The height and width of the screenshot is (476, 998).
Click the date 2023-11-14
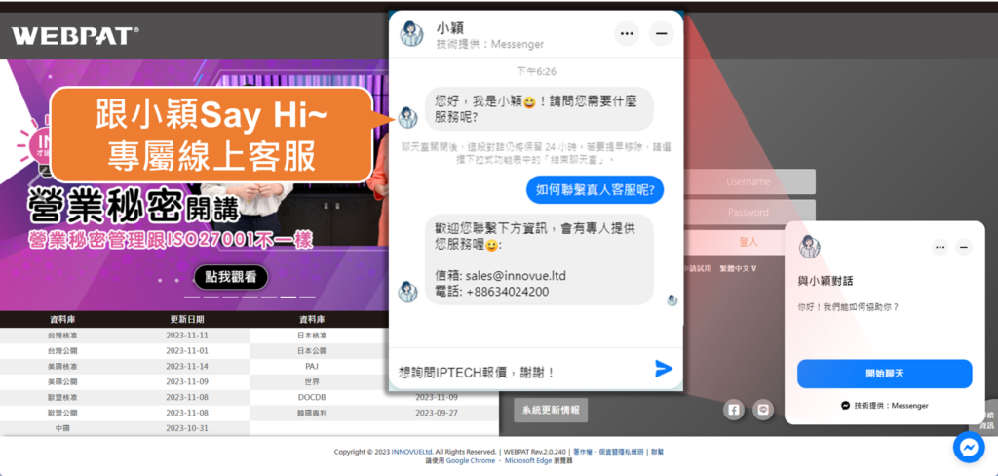coord(187,367)
